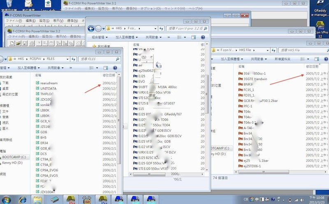Viewport: 329px width, 204px height.
Task: Refresh the HKS File folder address bar
Action: tap(273, 50)
